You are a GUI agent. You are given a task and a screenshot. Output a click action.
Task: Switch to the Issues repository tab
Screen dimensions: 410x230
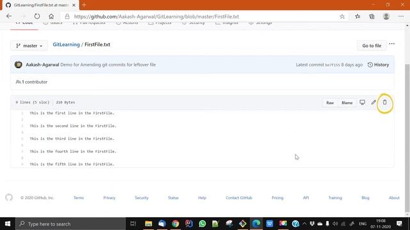pos(53,23)
